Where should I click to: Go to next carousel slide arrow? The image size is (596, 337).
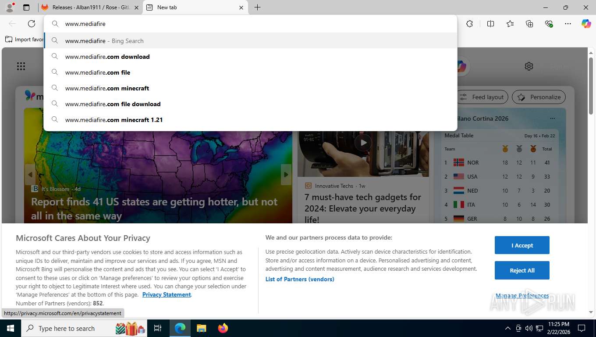[x=286, y=175]
